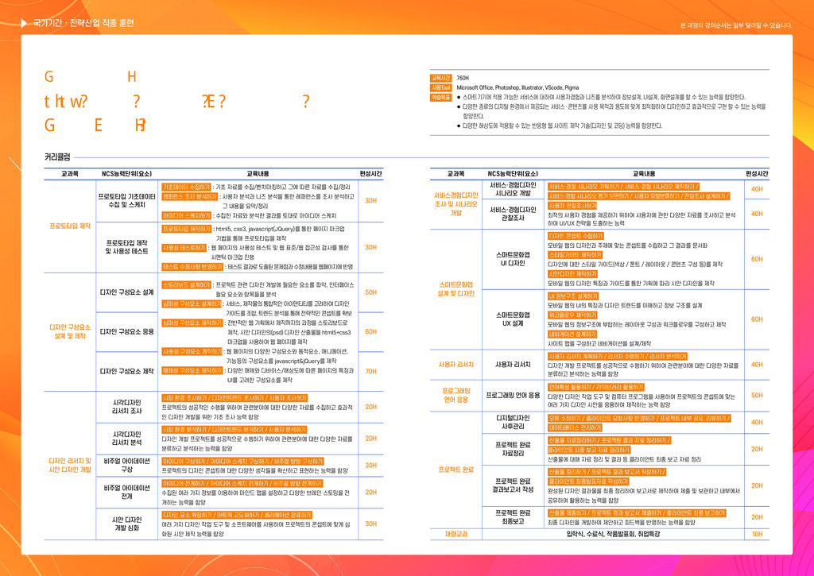Click the 편성시간 column header in right table
Image resolution: width=814 pixels, height=576 pixels.
[x=757, y=173]
